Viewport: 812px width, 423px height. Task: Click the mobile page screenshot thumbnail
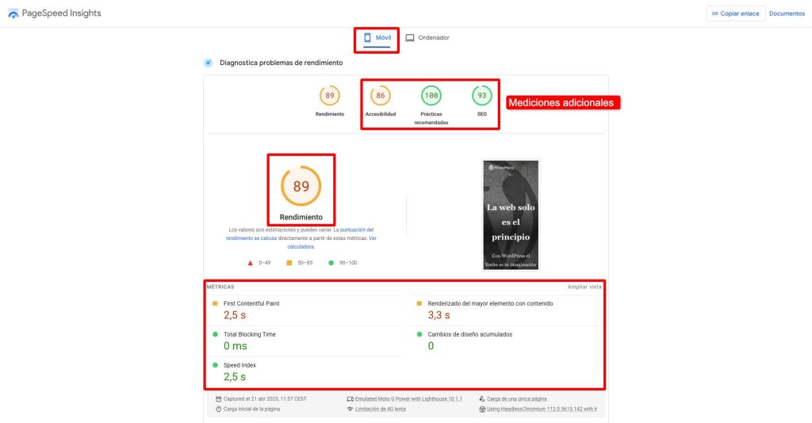[511, 215]
